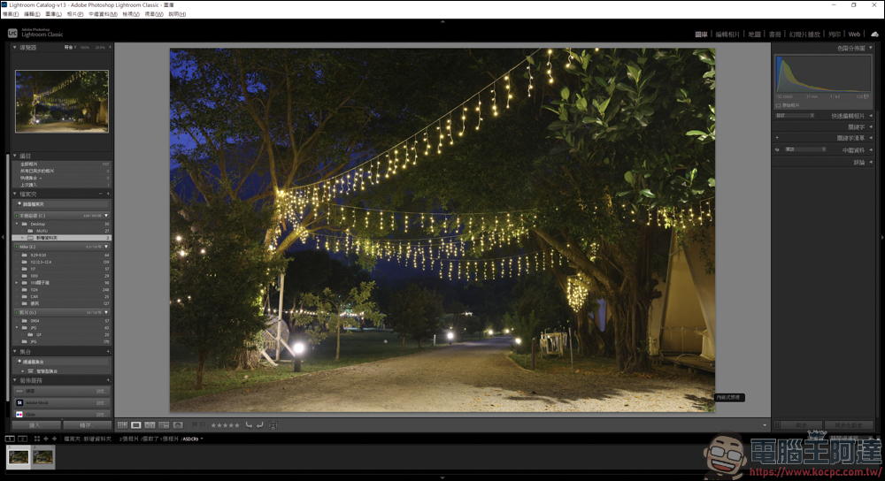Switch to Loupe view in the toolbar
This screenshot has height=481, width=885.
[x=136, y=425]
